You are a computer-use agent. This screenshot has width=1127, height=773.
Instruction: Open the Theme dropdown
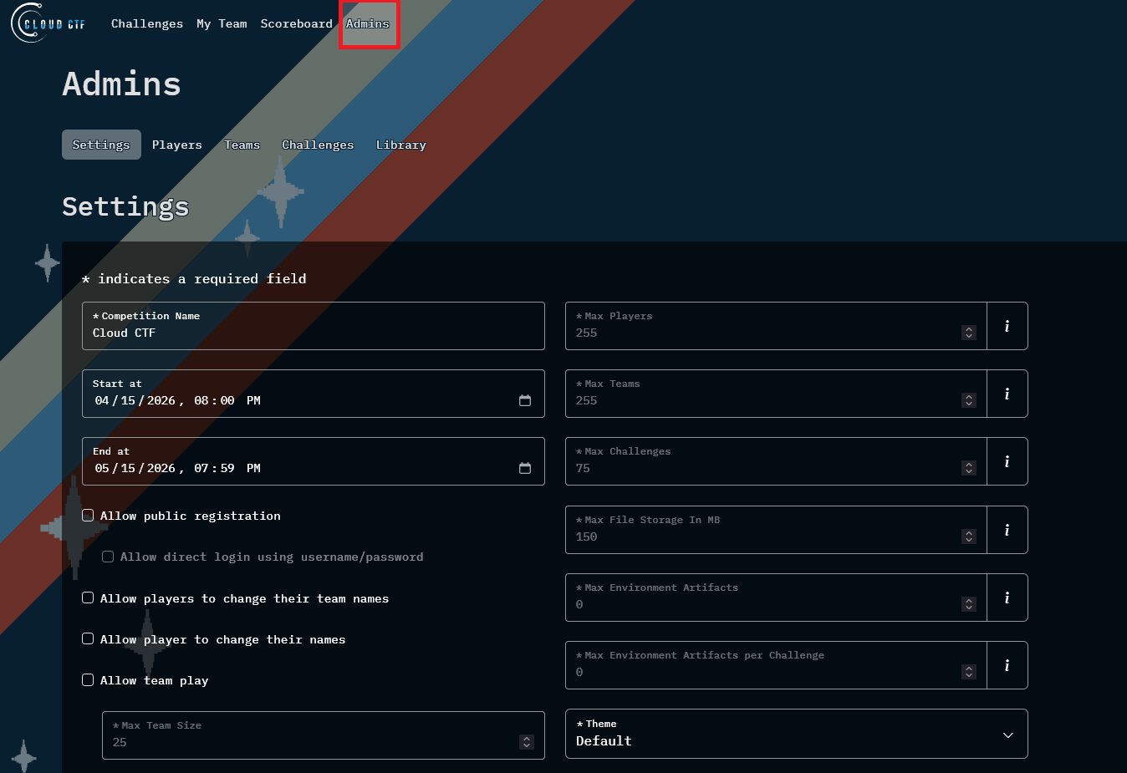[x=797, y=734]
